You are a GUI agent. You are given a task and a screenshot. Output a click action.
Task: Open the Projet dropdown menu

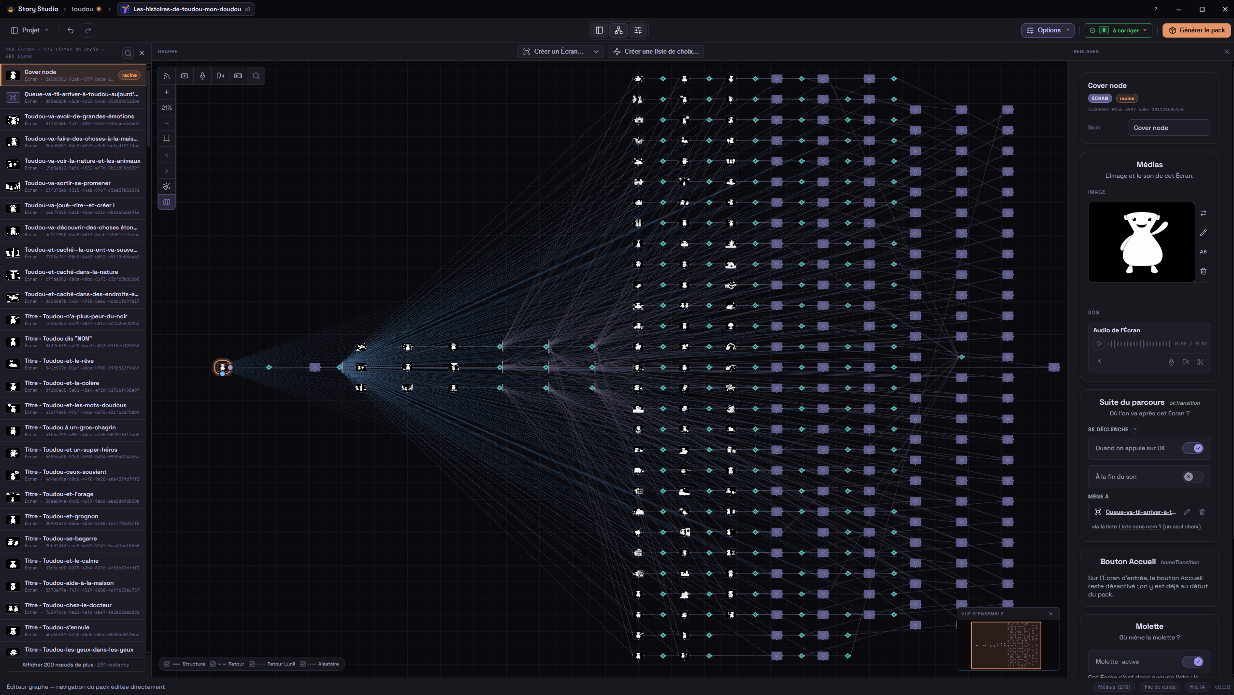tap(30, 30)
